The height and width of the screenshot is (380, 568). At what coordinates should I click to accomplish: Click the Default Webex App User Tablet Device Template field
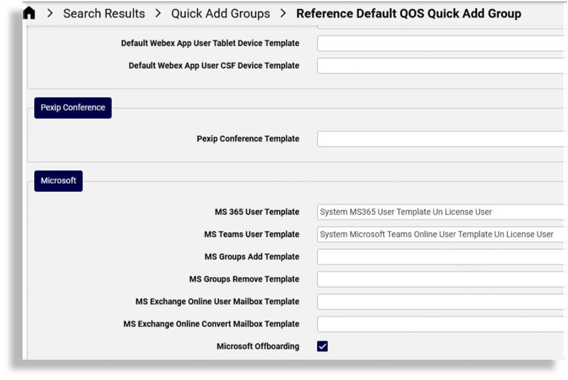click(x=436, y=43)
